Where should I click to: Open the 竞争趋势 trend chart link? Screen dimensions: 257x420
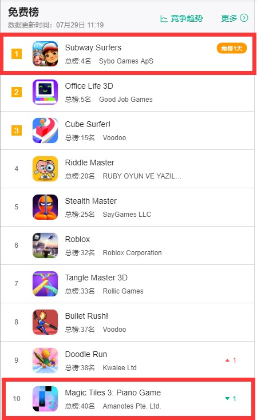click(x=181, y=18)
